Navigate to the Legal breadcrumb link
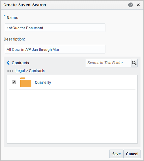This screenshot has height=161, width=144. [x=20, y=71]
